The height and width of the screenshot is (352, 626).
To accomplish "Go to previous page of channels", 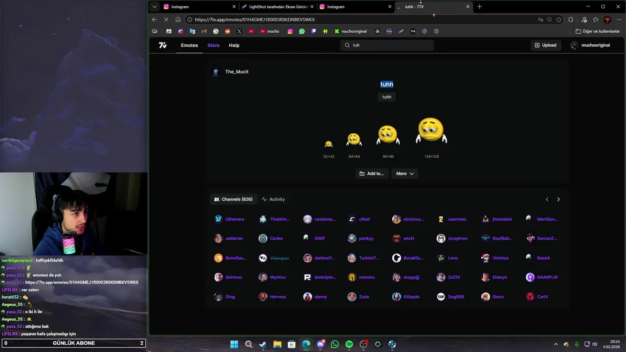I will point(547,199).
